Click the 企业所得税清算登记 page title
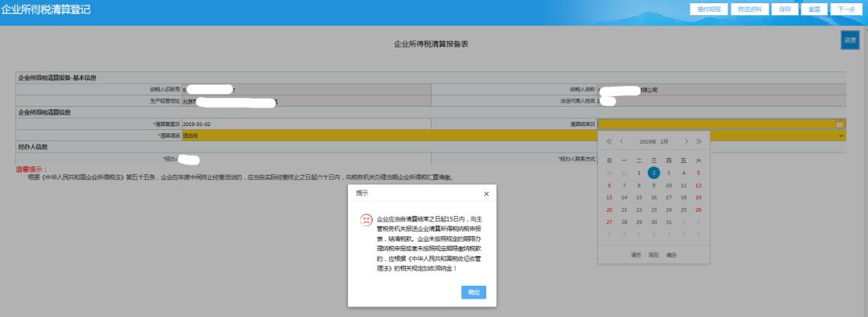Screen dimensions: 868x317 coord(45,10)
